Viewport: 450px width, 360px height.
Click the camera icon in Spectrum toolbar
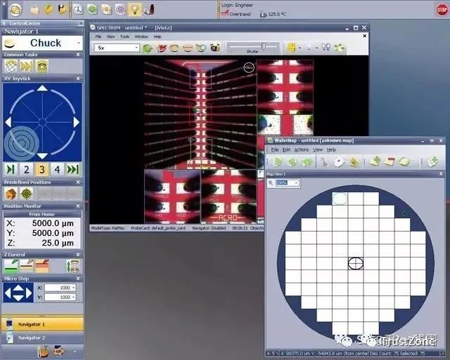tap(215, 48)
